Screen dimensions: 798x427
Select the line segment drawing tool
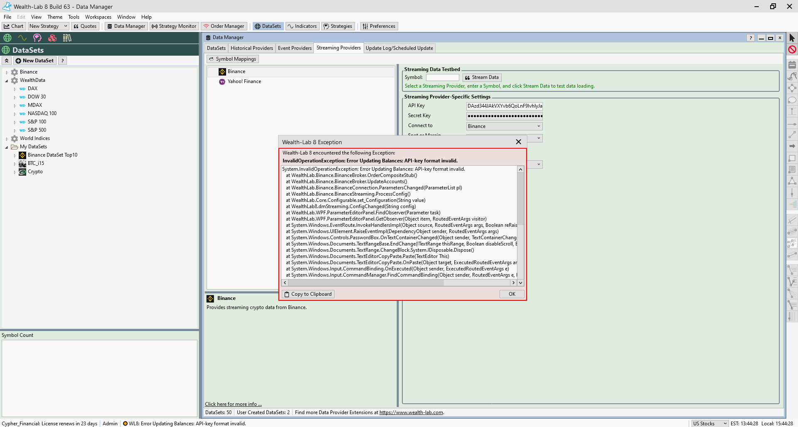[x=792, y=135]
